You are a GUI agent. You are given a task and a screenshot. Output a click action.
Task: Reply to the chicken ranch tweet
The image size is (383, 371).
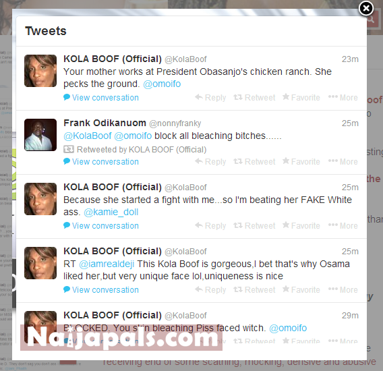(210, 98)
